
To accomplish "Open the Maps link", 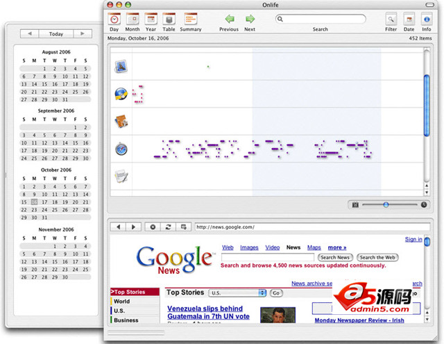I will (x=314, y=247).
